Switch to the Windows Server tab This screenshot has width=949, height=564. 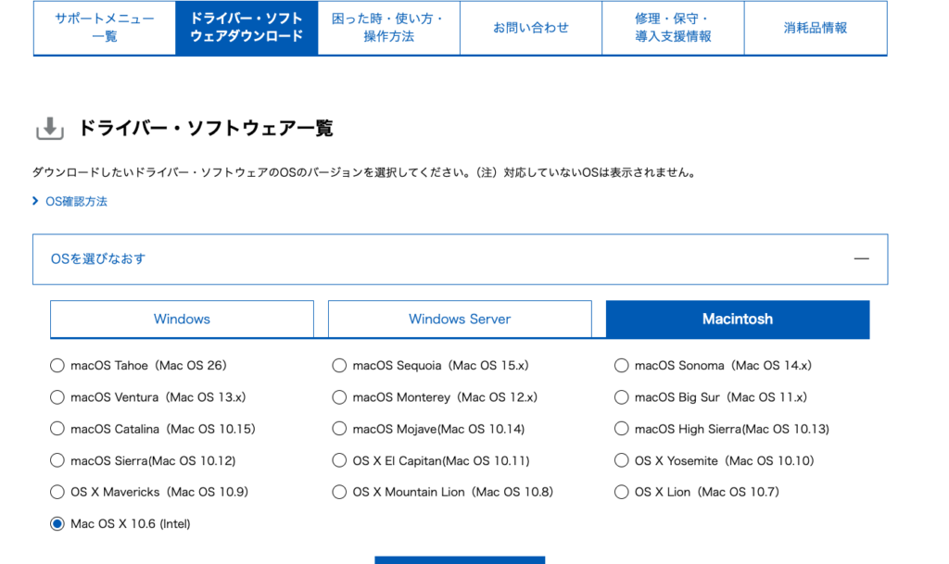click(460, 320)
